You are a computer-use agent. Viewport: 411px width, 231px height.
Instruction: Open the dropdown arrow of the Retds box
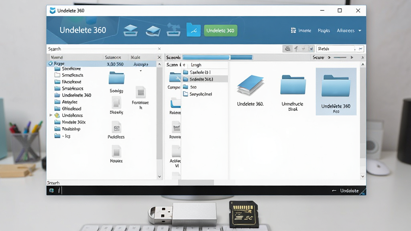point(361,49)
